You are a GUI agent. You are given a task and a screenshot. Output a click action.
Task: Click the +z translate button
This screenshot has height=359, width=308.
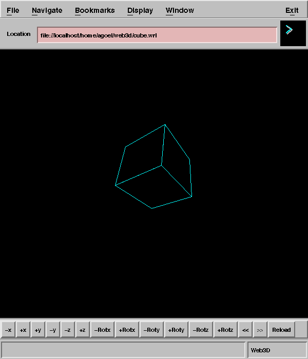[x=82, y=330]
